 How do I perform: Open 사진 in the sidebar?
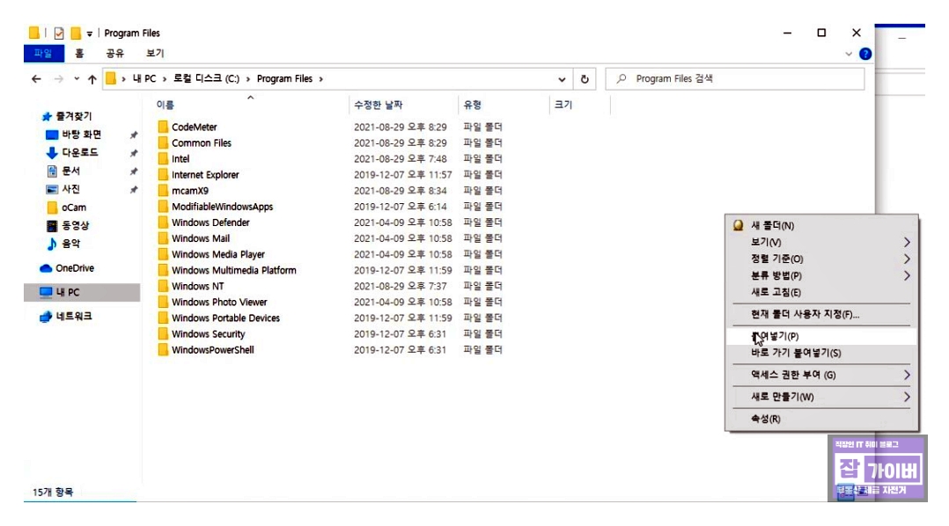tap(70, 189)
